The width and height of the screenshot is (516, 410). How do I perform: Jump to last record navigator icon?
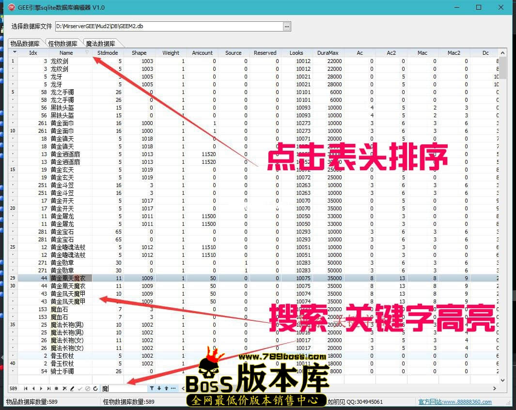(48, 389)
